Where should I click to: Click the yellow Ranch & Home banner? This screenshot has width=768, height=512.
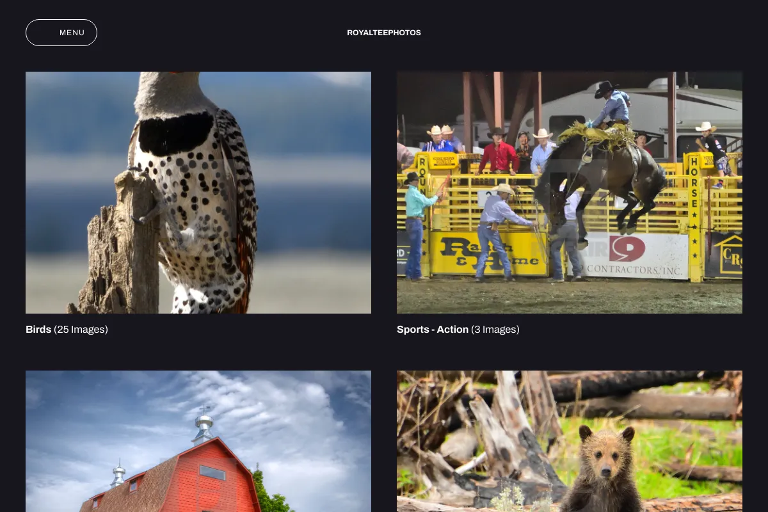488,253
